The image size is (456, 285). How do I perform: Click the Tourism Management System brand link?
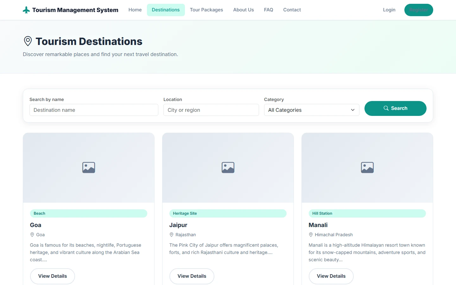coord(71,10)
